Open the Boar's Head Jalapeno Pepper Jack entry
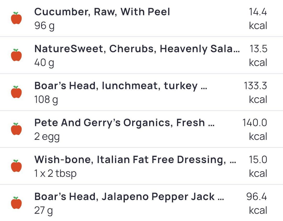The width and height of the screenshot is (283, 221). 141,203
